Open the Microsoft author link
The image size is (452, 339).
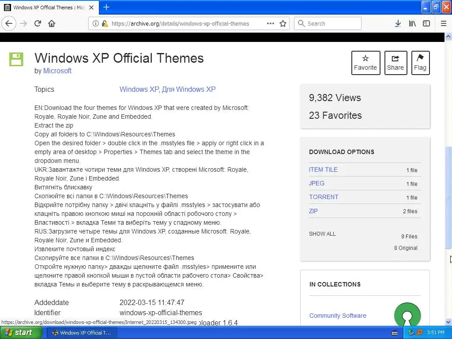(57, 71)
